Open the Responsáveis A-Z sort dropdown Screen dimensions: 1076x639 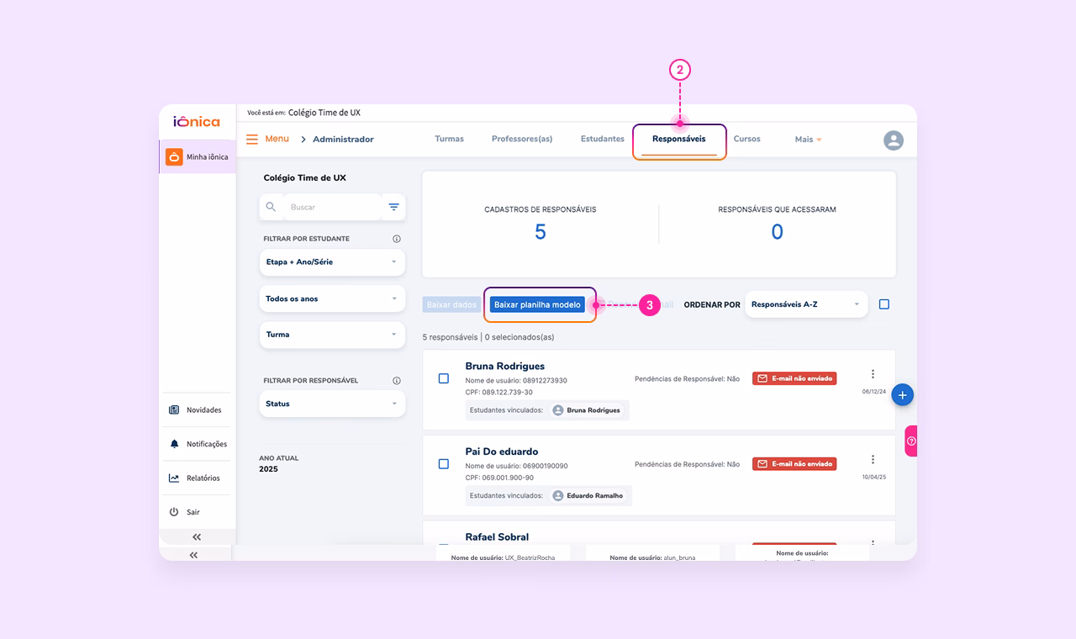click(805, 304)
